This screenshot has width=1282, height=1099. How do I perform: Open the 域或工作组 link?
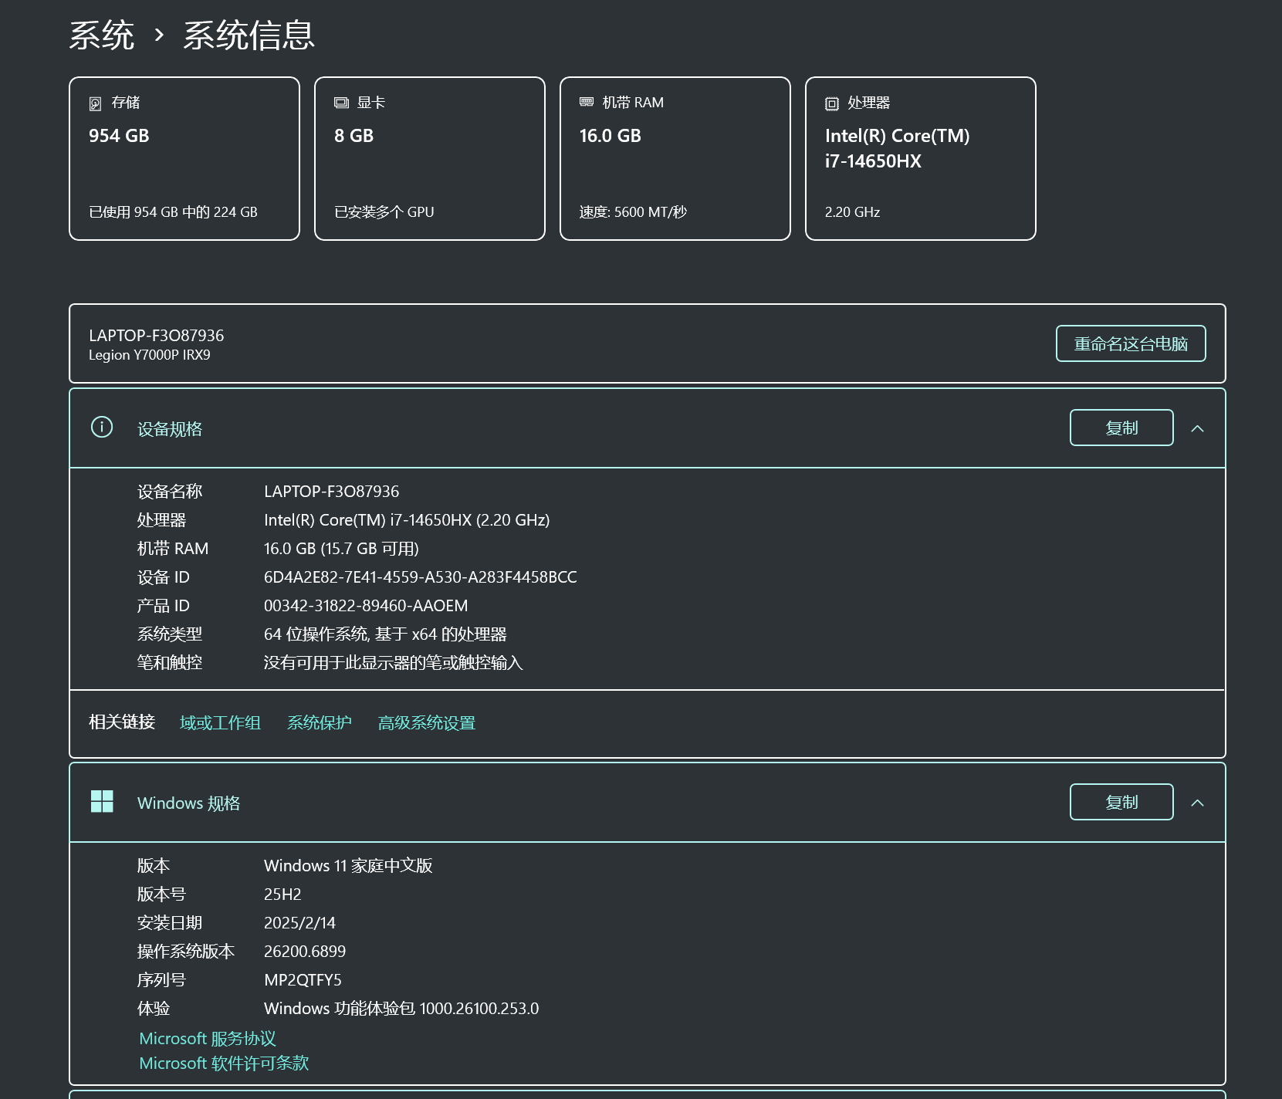coord(220,722)
